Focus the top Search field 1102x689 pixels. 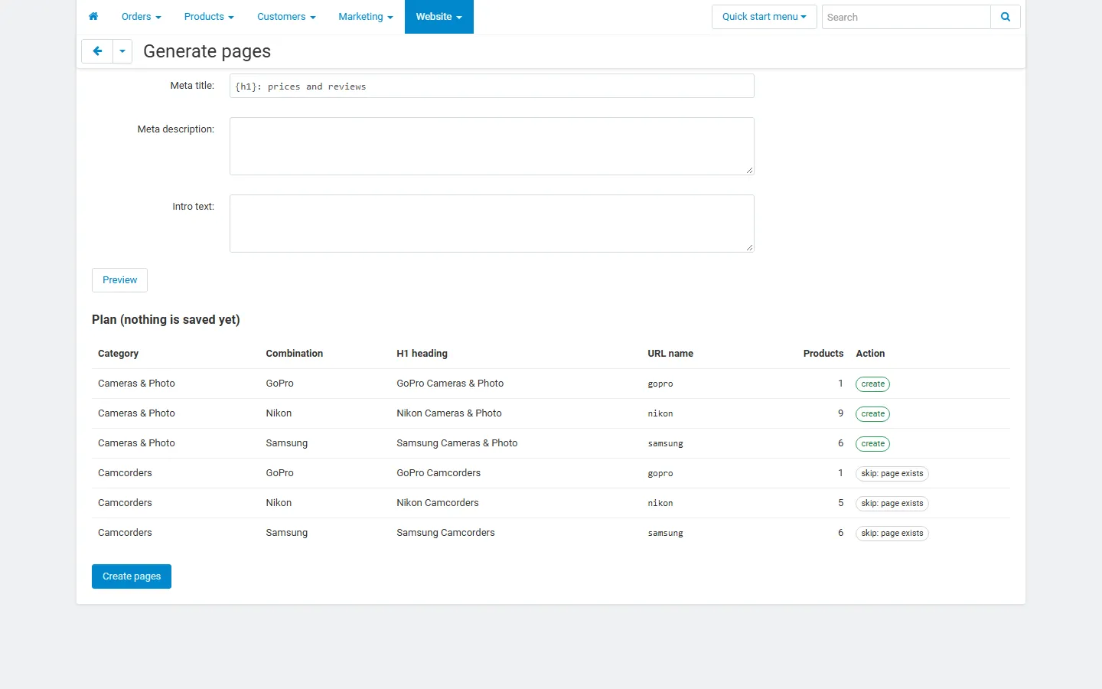tap(906, 17)
